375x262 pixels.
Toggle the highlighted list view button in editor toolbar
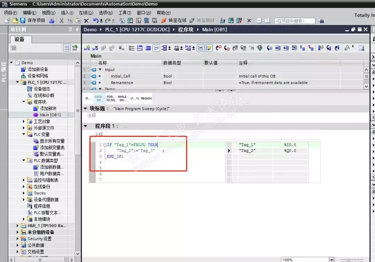pos(200,48)
